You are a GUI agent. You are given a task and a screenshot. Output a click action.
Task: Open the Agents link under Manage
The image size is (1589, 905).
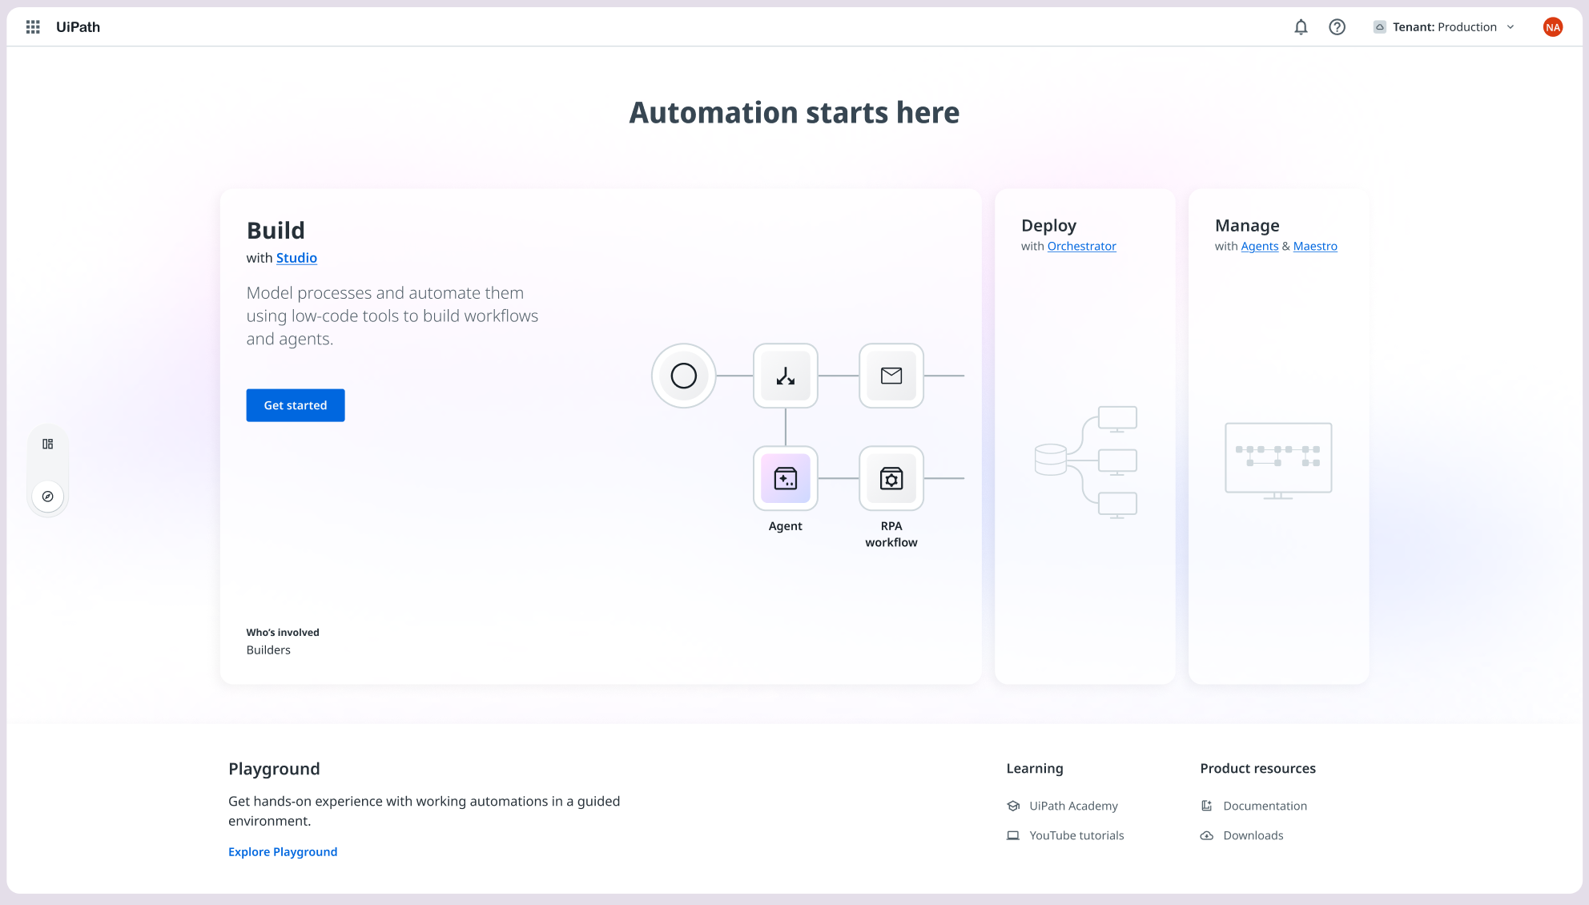click(1259, 246)
